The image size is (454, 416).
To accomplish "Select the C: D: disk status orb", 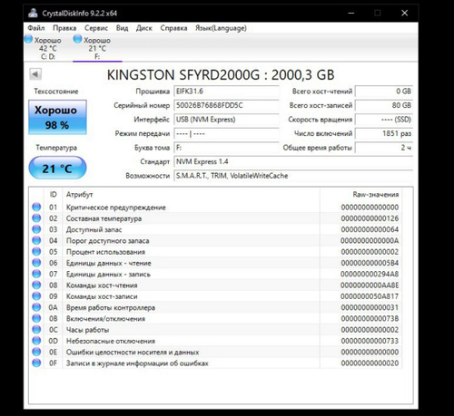I will tap(28, 39).
